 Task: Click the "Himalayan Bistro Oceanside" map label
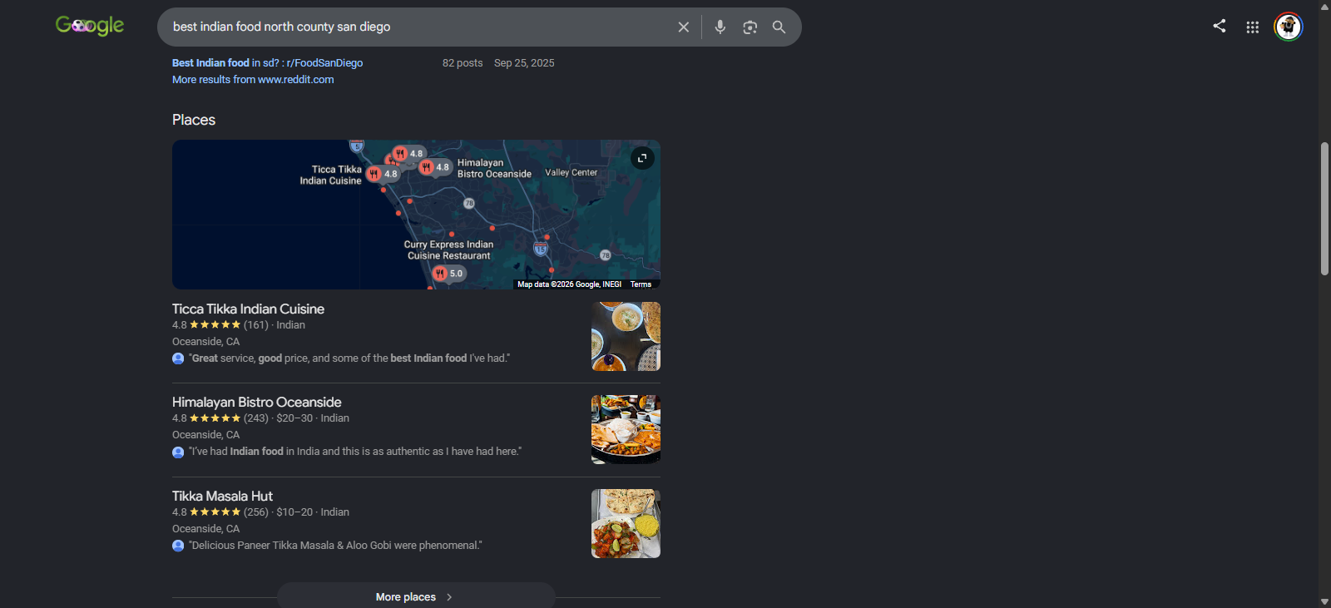click(494, 169)
